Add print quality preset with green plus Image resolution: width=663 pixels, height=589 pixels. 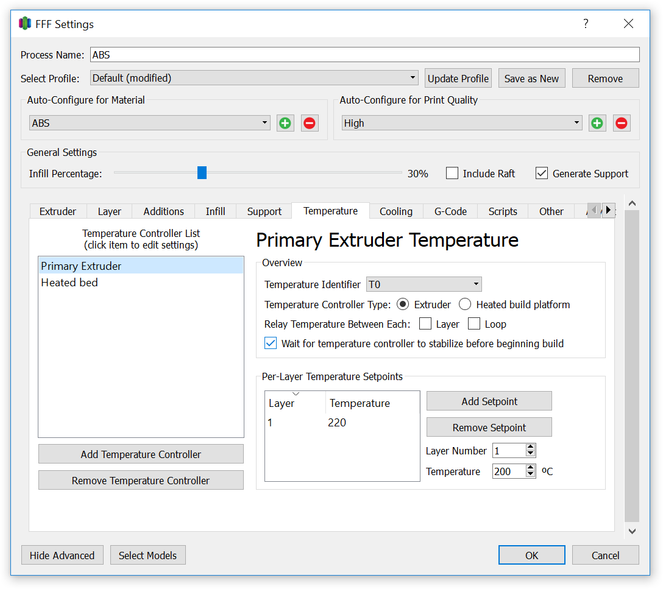(x=597, y=123)
